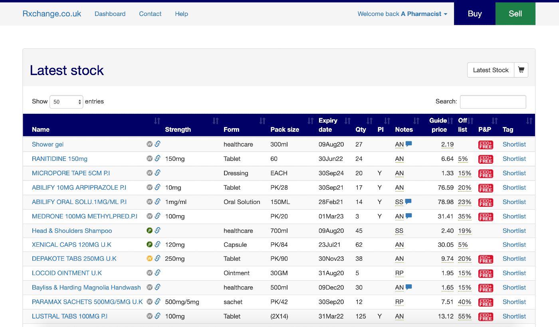This screenshot has width=559, height=327.
Task: Open note bubble on Abilify Oral Solution row
Action: pos(408,202)
